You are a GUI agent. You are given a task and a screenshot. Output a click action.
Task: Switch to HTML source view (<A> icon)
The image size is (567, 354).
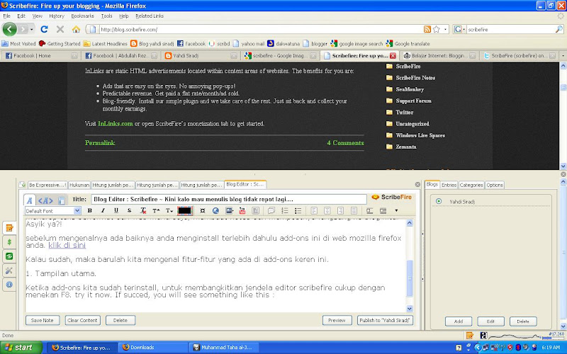pos(45,200)
